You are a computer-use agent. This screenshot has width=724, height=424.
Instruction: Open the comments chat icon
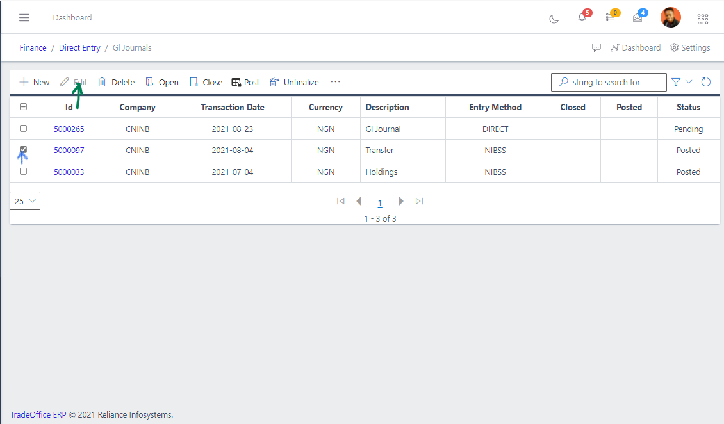(596, 47)
